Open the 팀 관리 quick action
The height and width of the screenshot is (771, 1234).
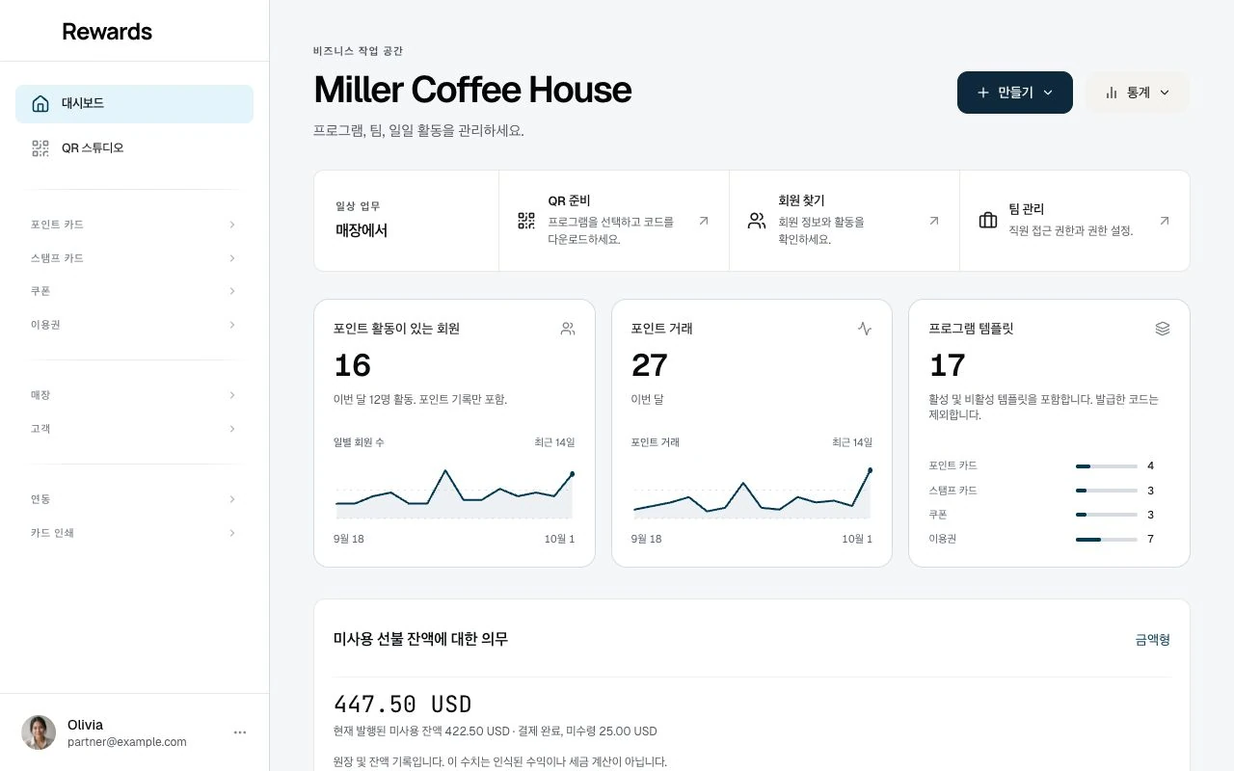1075,221
